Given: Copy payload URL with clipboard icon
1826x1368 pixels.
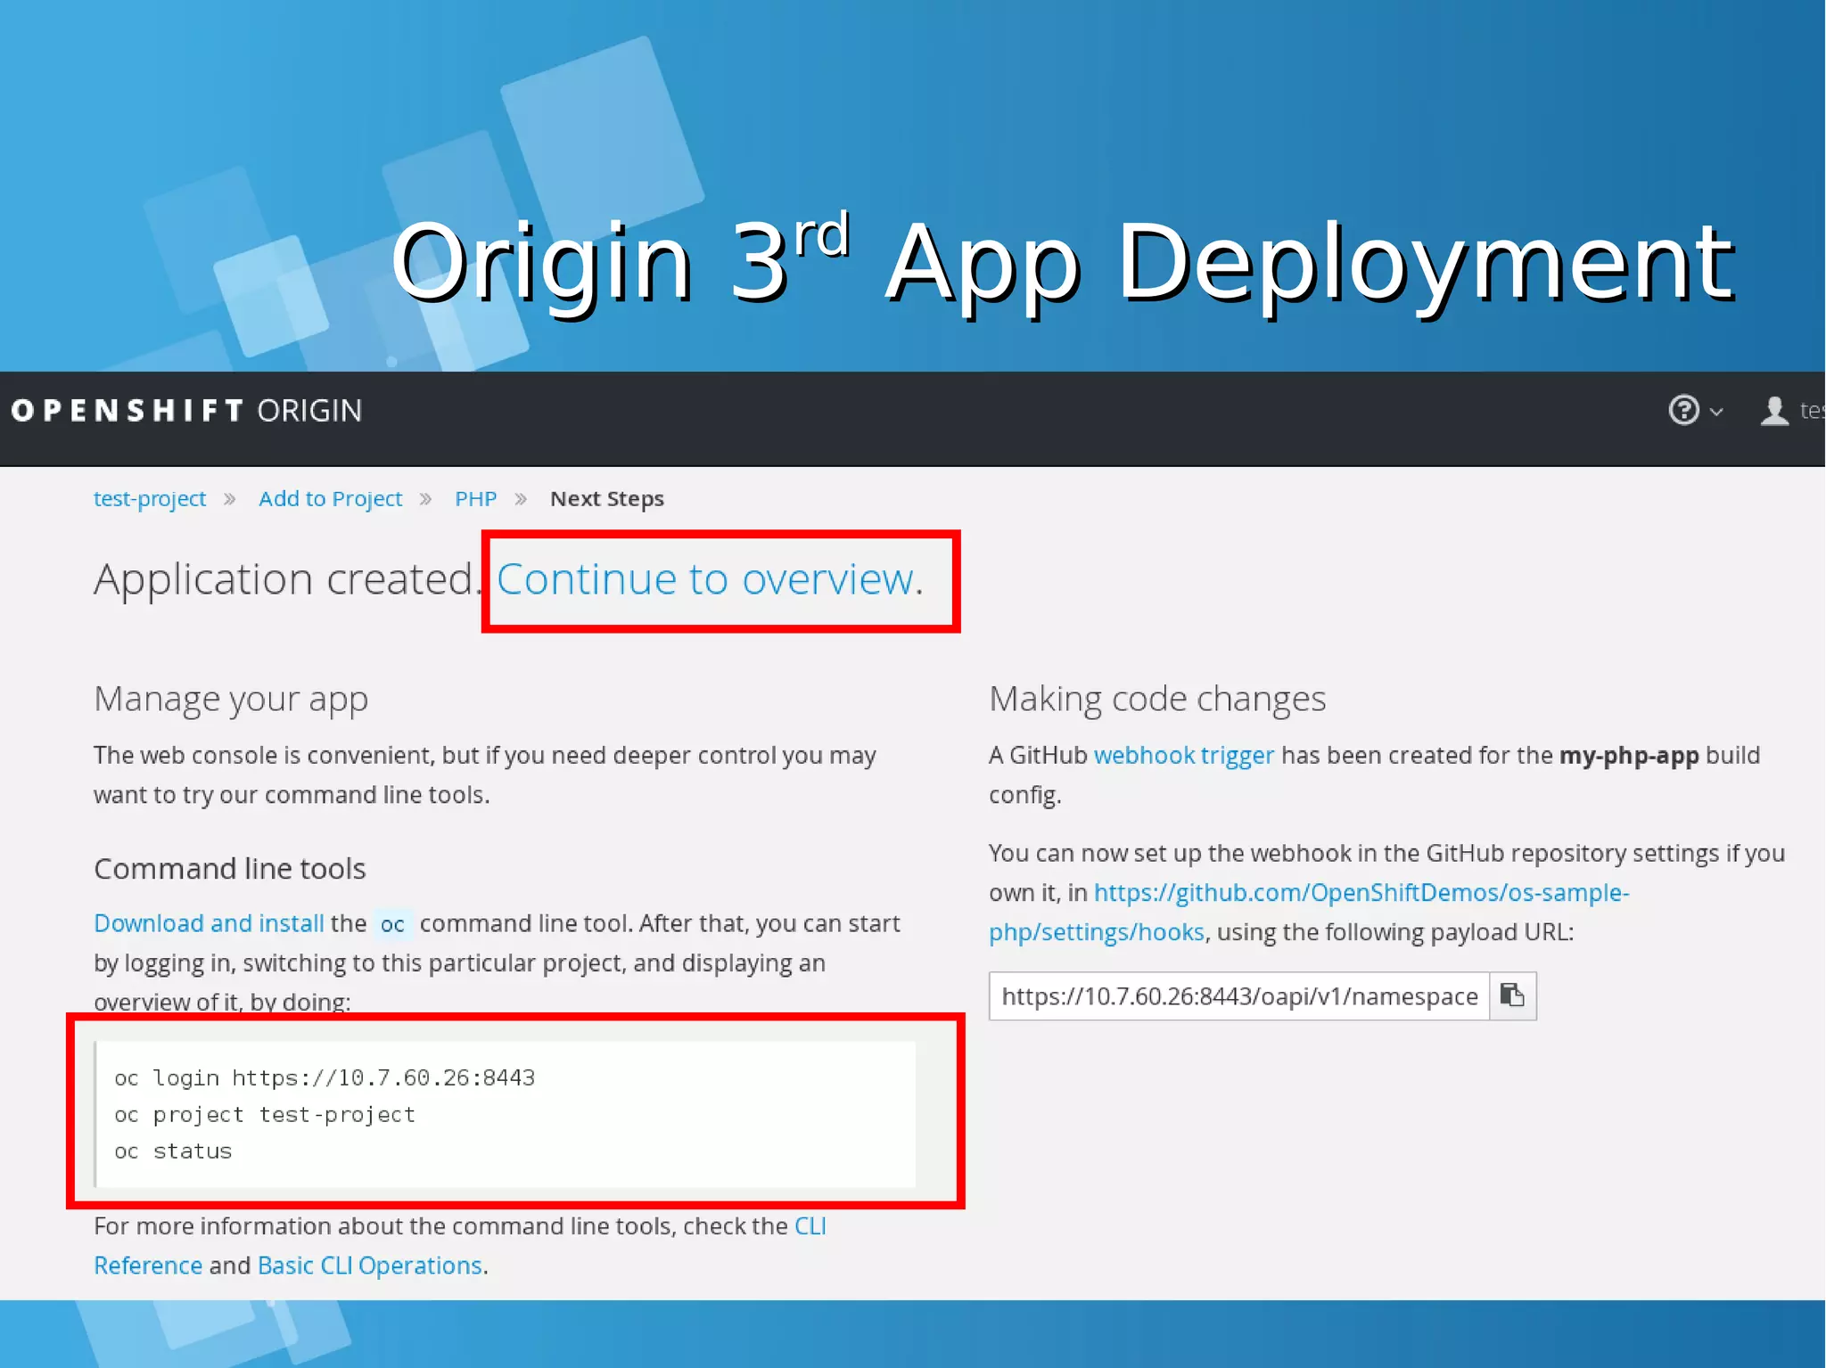Looking at the screenshot, I should (1512, 995).
